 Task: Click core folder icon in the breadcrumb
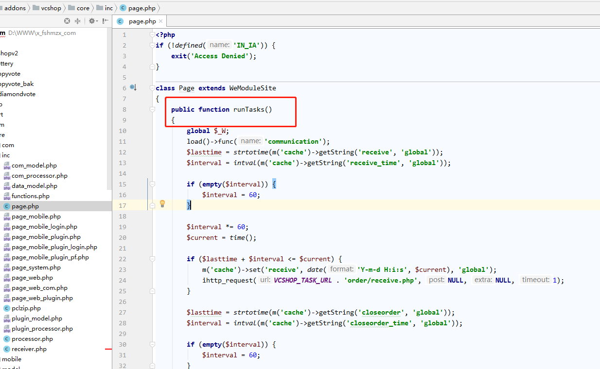pyautogui.click(x=71, y=8)
